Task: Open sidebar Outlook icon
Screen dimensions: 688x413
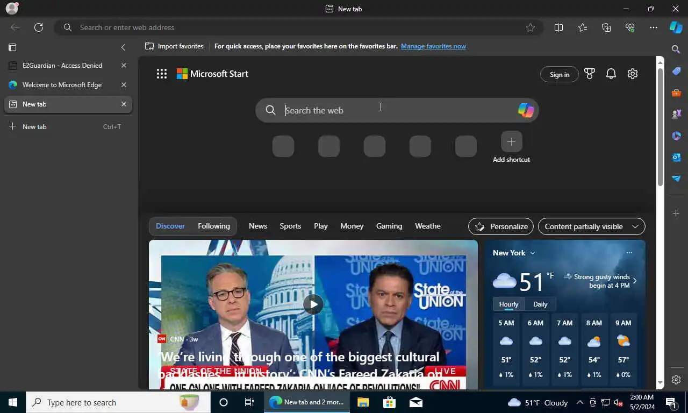Action: coord(676,157)
